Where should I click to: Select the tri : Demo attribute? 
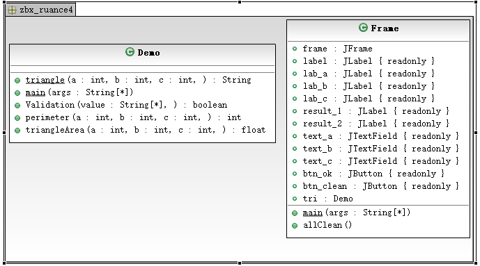pyautogui.click(x=328, y=199)
